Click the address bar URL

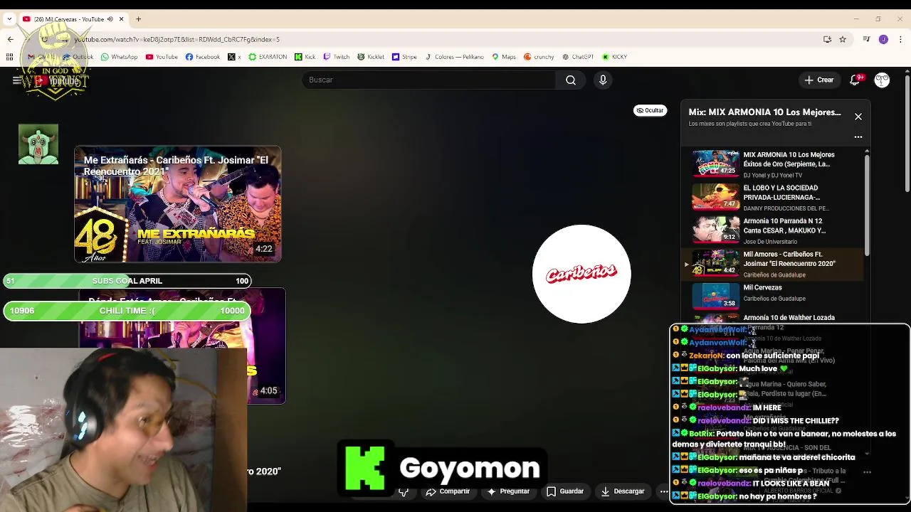tap(177, 40)
